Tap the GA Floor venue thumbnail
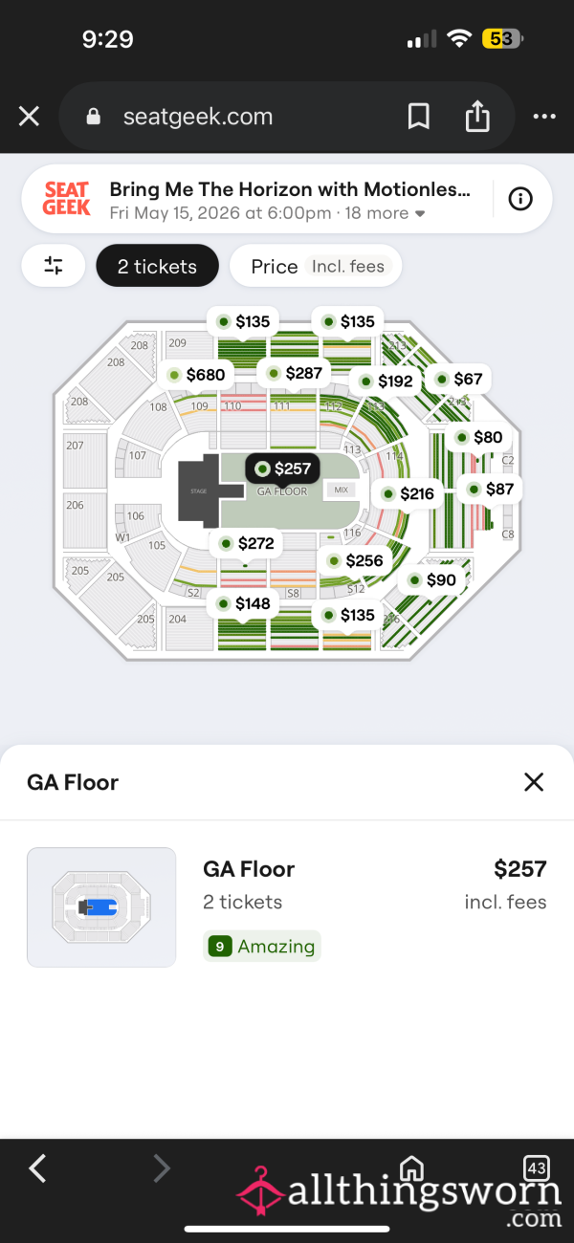This screenshot has height=1243, width=574. [100, 906]
